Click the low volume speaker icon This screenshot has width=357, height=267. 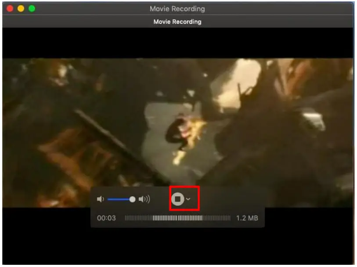tap(100, 199)
